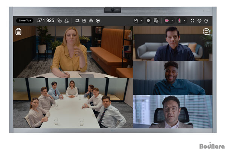Click the 1 New York label
Image resolution: width=226 pixels, height=150 pixels.
(24, 21)
